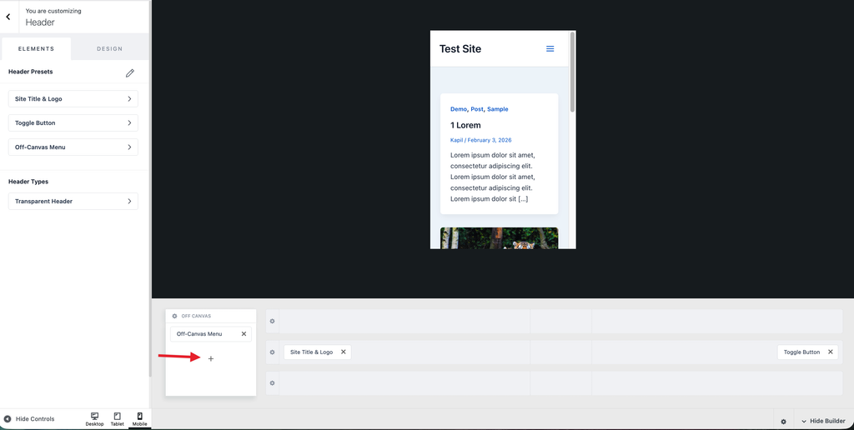
Task: Open the bottom header row gear settings
Action: coord(273,383)
